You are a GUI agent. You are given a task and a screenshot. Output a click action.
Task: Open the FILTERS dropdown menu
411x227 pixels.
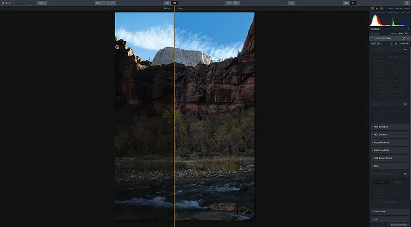(376, 43)
